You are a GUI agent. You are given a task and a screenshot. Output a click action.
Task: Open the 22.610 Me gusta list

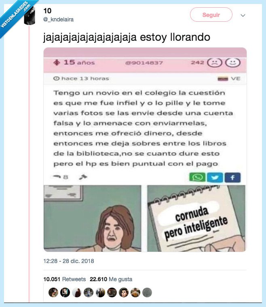pyautogui.click(x=111, y=279)
